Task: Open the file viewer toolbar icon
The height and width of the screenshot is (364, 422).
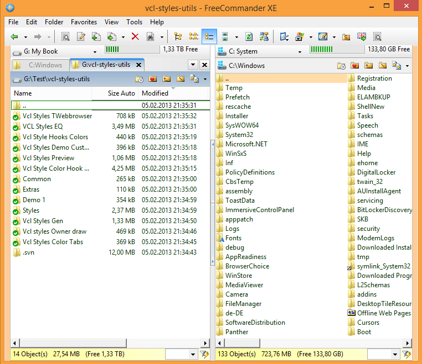Action: 65,37
